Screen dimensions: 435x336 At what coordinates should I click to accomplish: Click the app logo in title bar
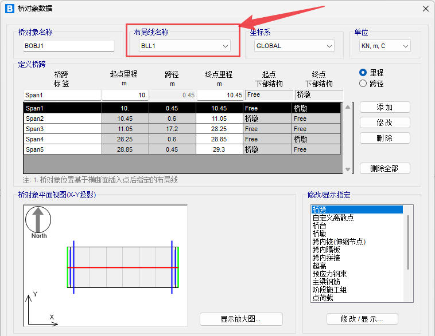[x=9, y=9]
